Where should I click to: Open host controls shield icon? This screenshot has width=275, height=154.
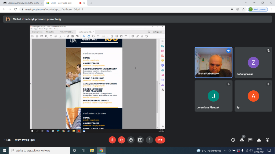click(x=267, y=140)
